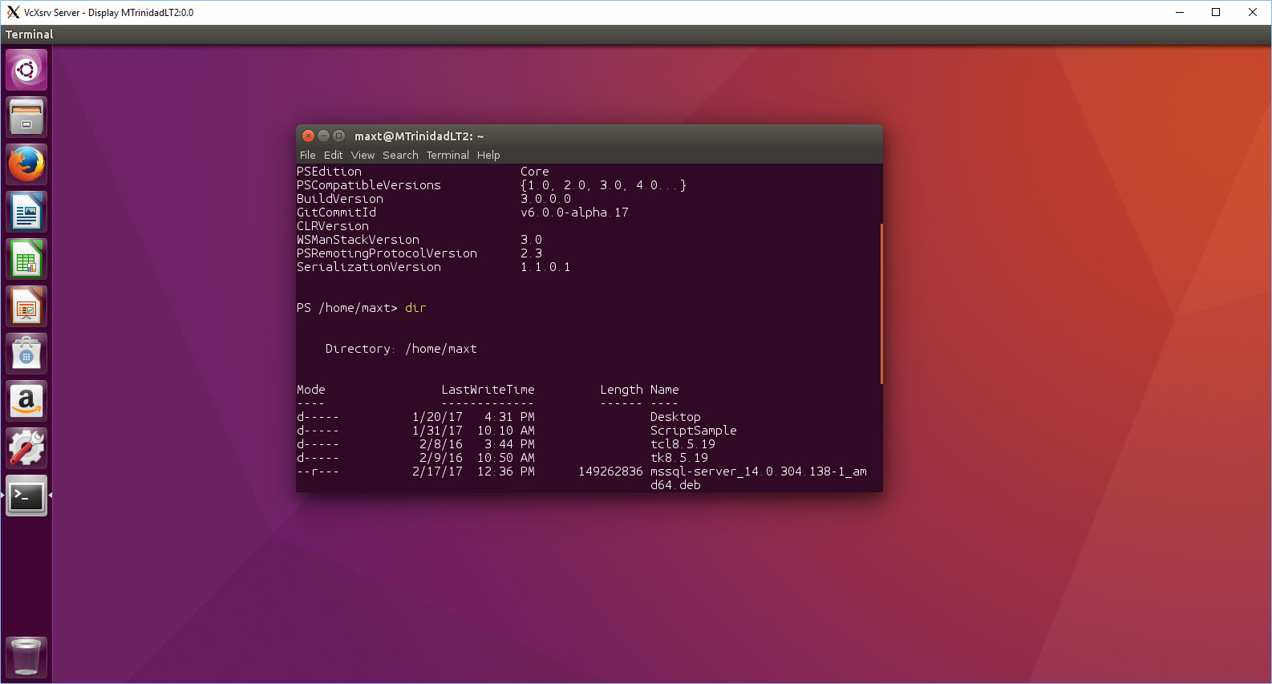Maximize the terminal window
The width and height of the screenshot is (1272, 684).
coord(338,136)
